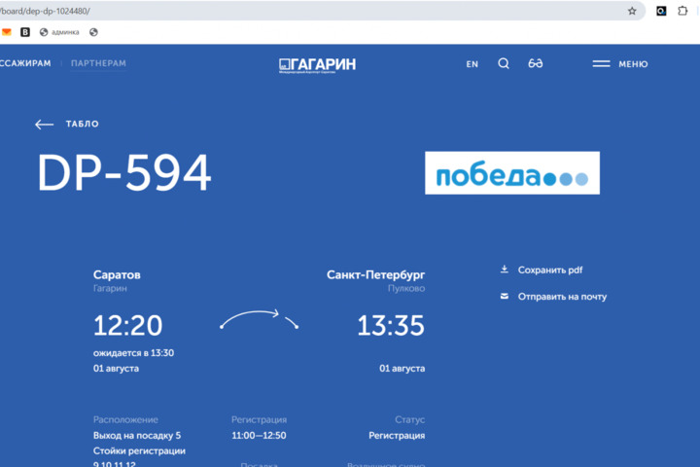The height and width of the screenshot is (467, 700).
Task: Open the МЕНЮ label
Action: (x=633, y=64)
